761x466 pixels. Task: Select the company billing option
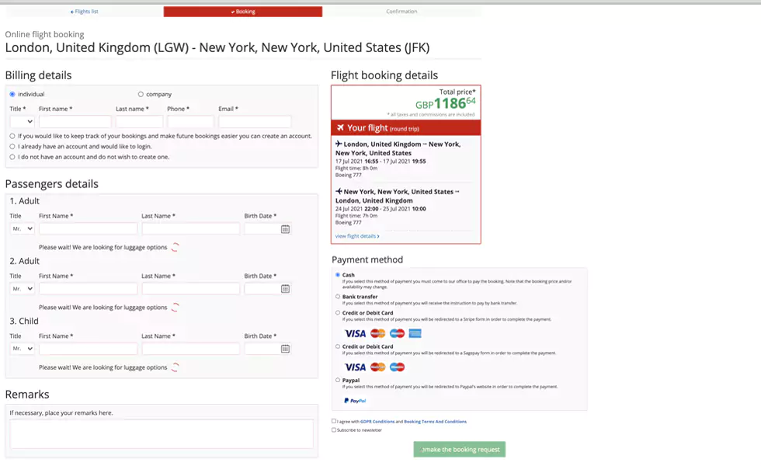[x=141, y=94]
